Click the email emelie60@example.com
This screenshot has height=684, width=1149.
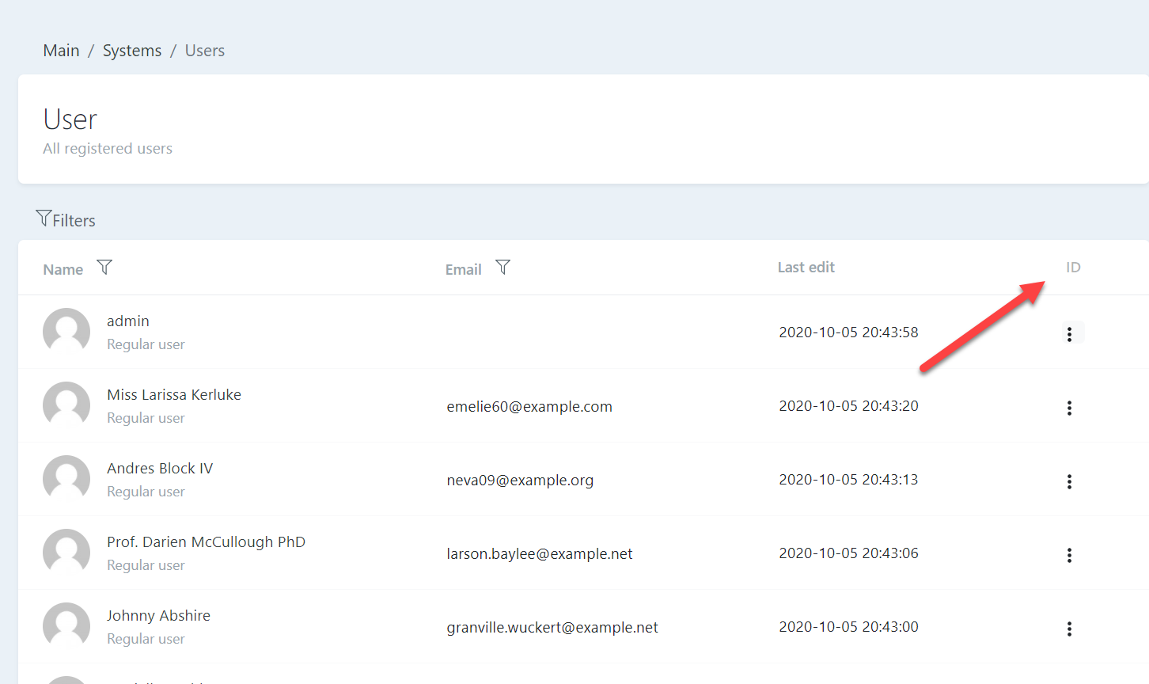coord(529,406)
